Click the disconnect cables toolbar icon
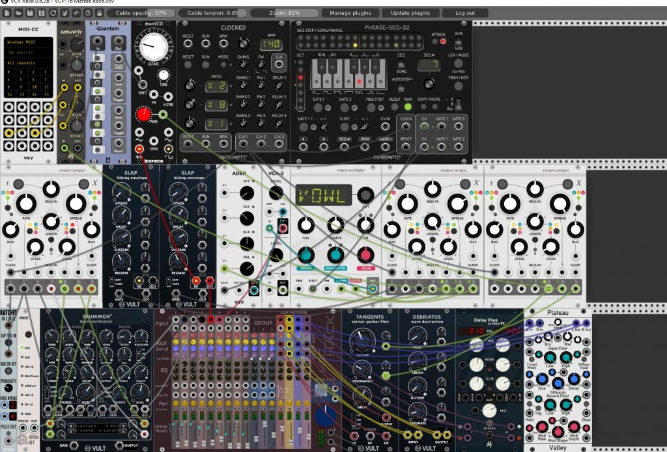667x452 pixels. pyautogui.click(x=64, y=13)
